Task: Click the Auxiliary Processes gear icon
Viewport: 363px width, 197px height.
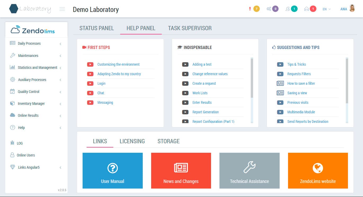Action: click(x=12, y=79)
